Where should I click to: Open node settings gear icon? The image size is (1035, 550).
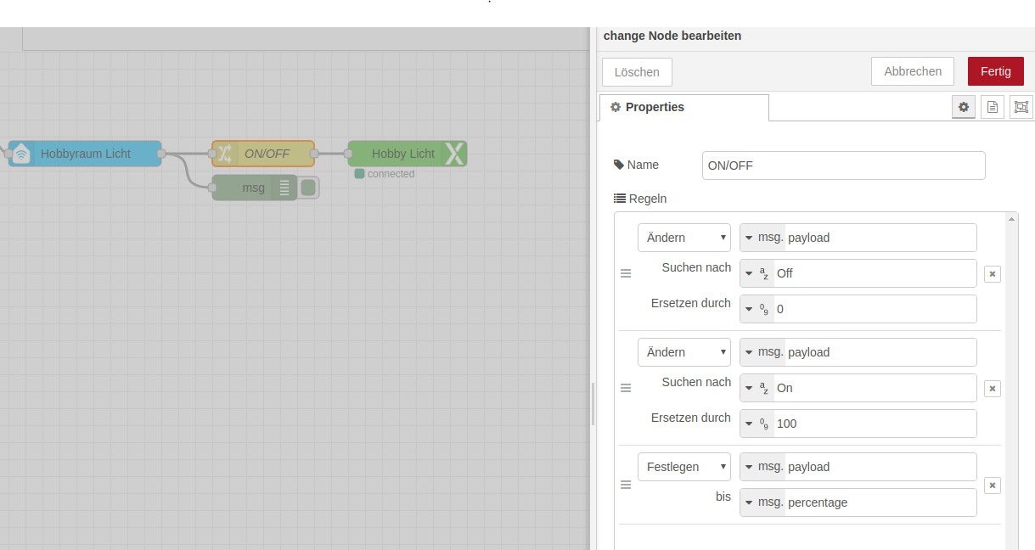coord(963,107)
